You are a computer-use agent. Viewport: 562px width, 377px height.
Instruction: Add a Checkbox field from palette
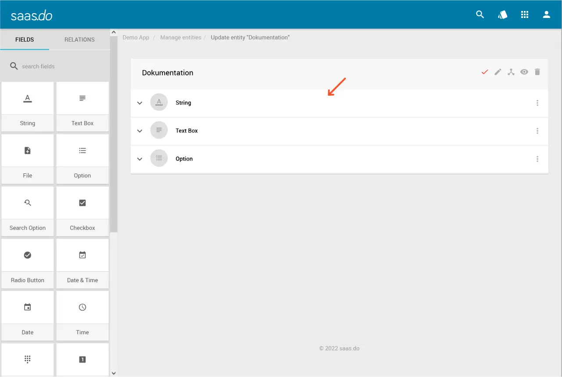click(82, 209)
